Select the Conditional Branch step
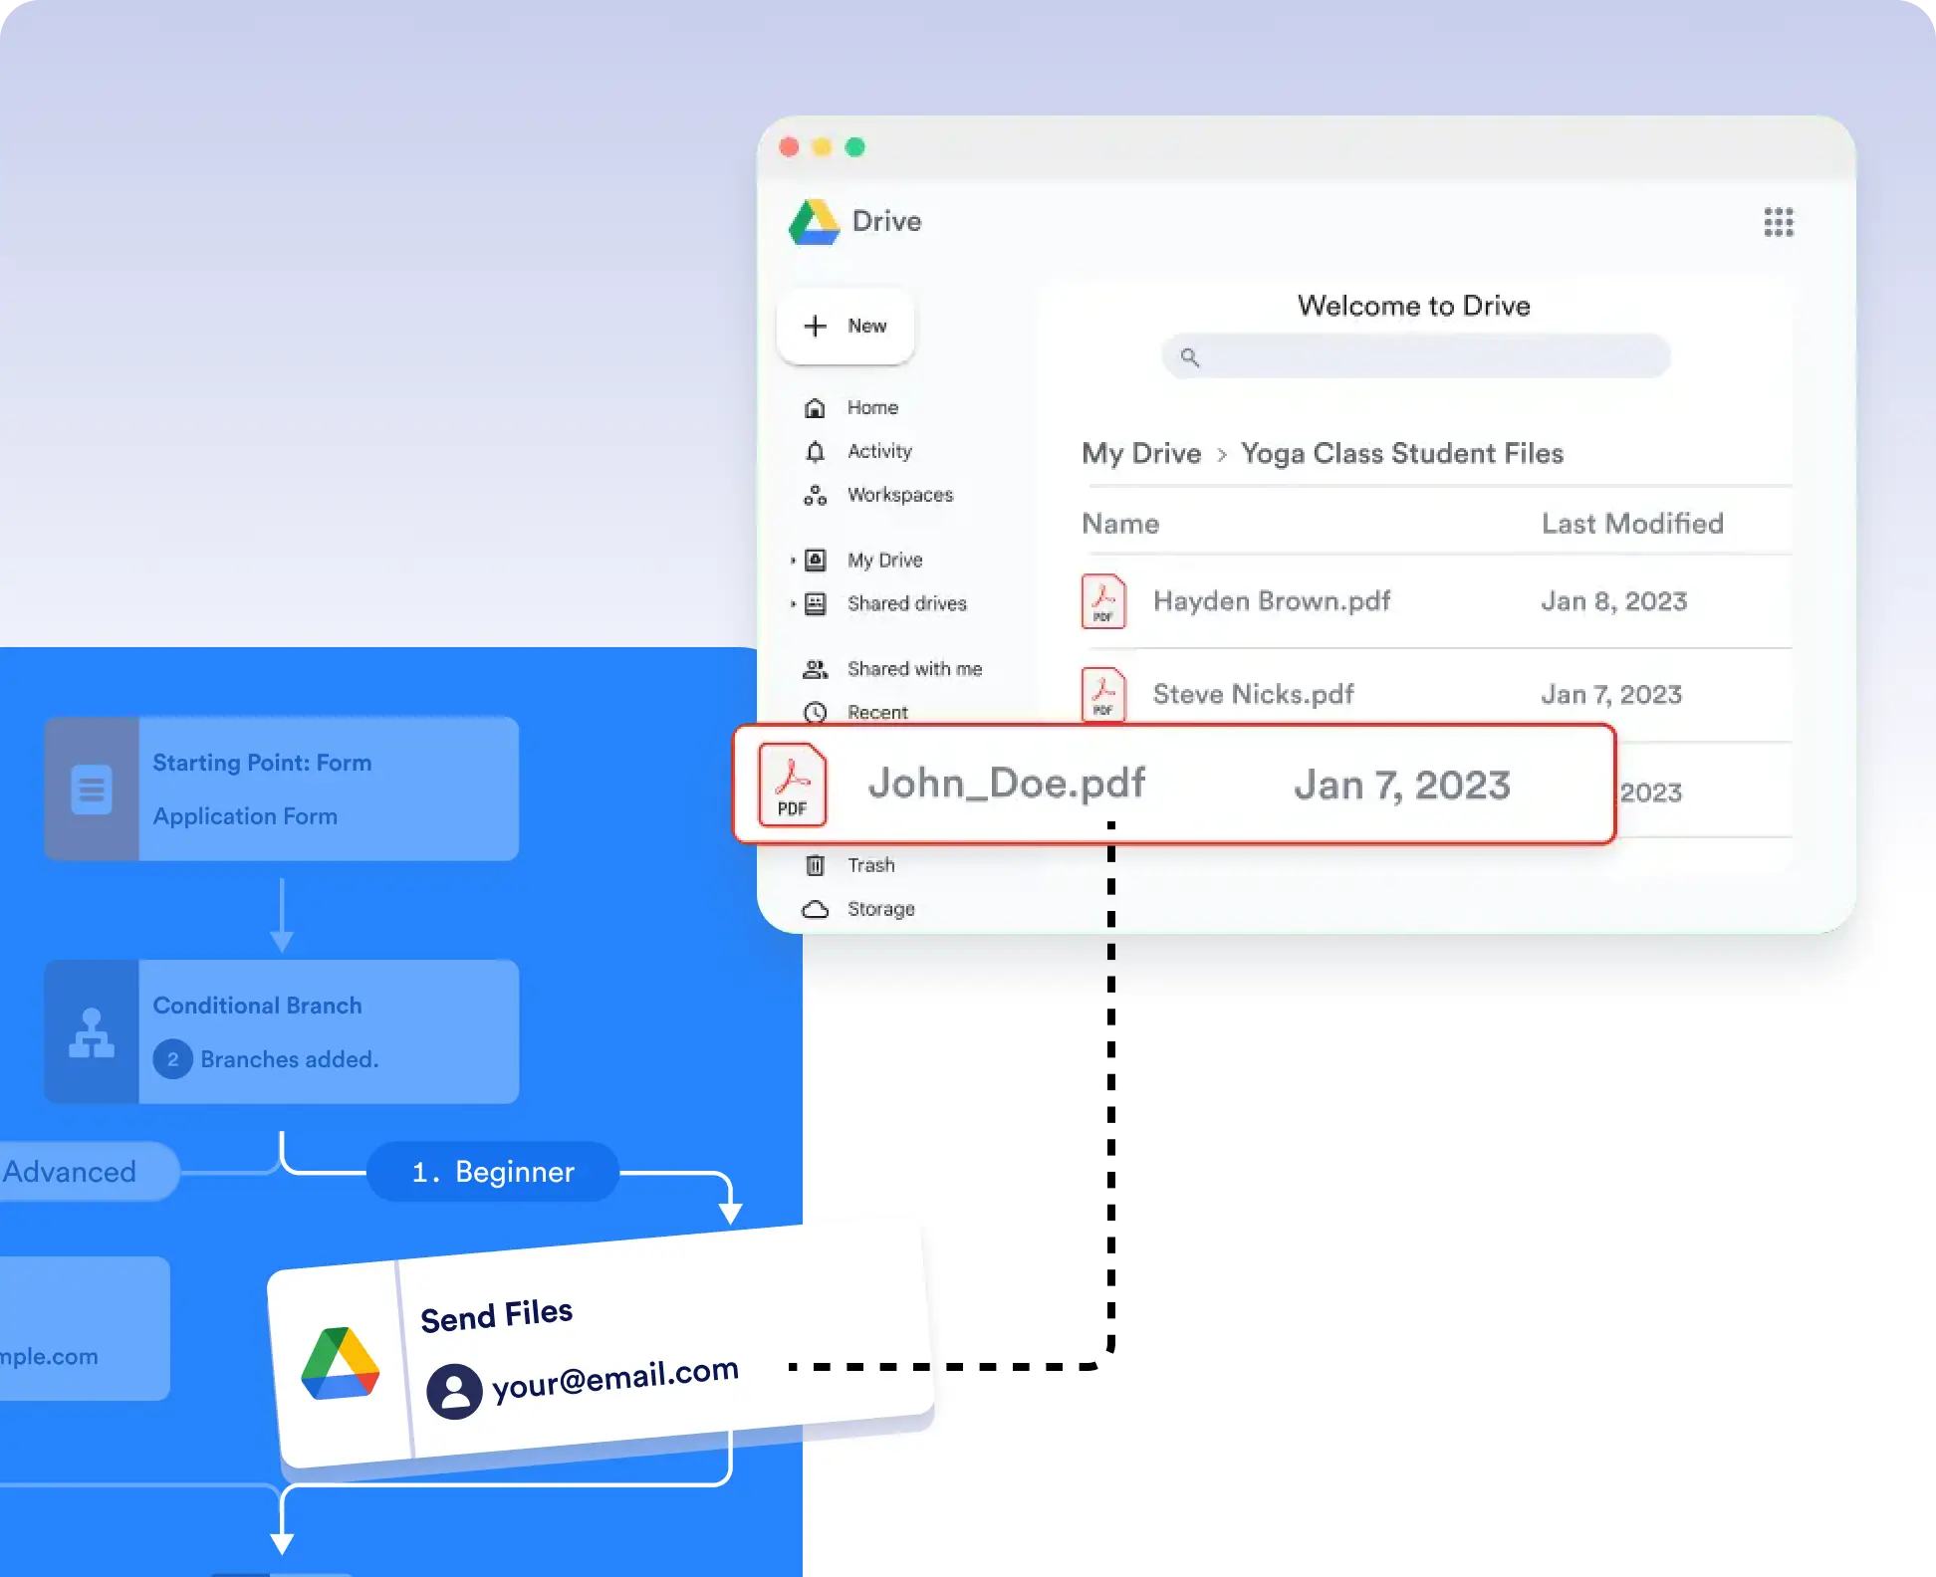The image size is (1936, 1577). (x=282, y=1031)
